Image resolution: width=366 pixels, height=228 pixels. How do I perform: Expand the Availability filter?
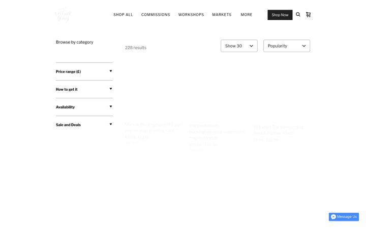pyautogui.click(x=84, y=107)
